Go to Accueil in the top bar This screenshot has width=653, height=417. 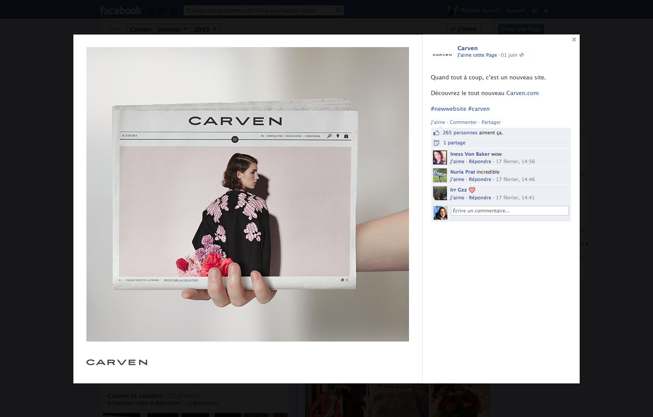click(x=515, y=10)
